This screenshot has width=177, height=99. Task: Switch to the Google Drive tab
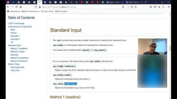[x=77, y=2]
